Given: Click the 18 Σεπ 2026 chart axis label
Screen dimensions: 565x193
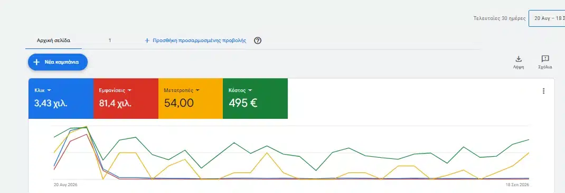Looking at the screenshot, I should tap(517, 185).
